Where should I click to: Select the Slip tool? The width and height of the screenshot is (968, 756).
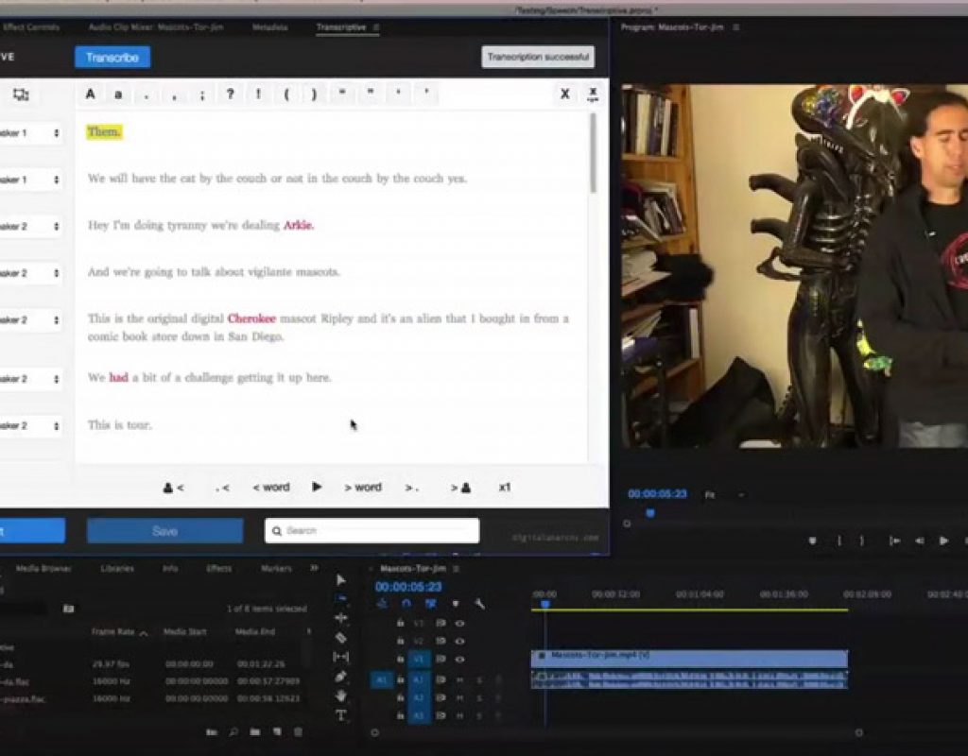coord(340,657)
